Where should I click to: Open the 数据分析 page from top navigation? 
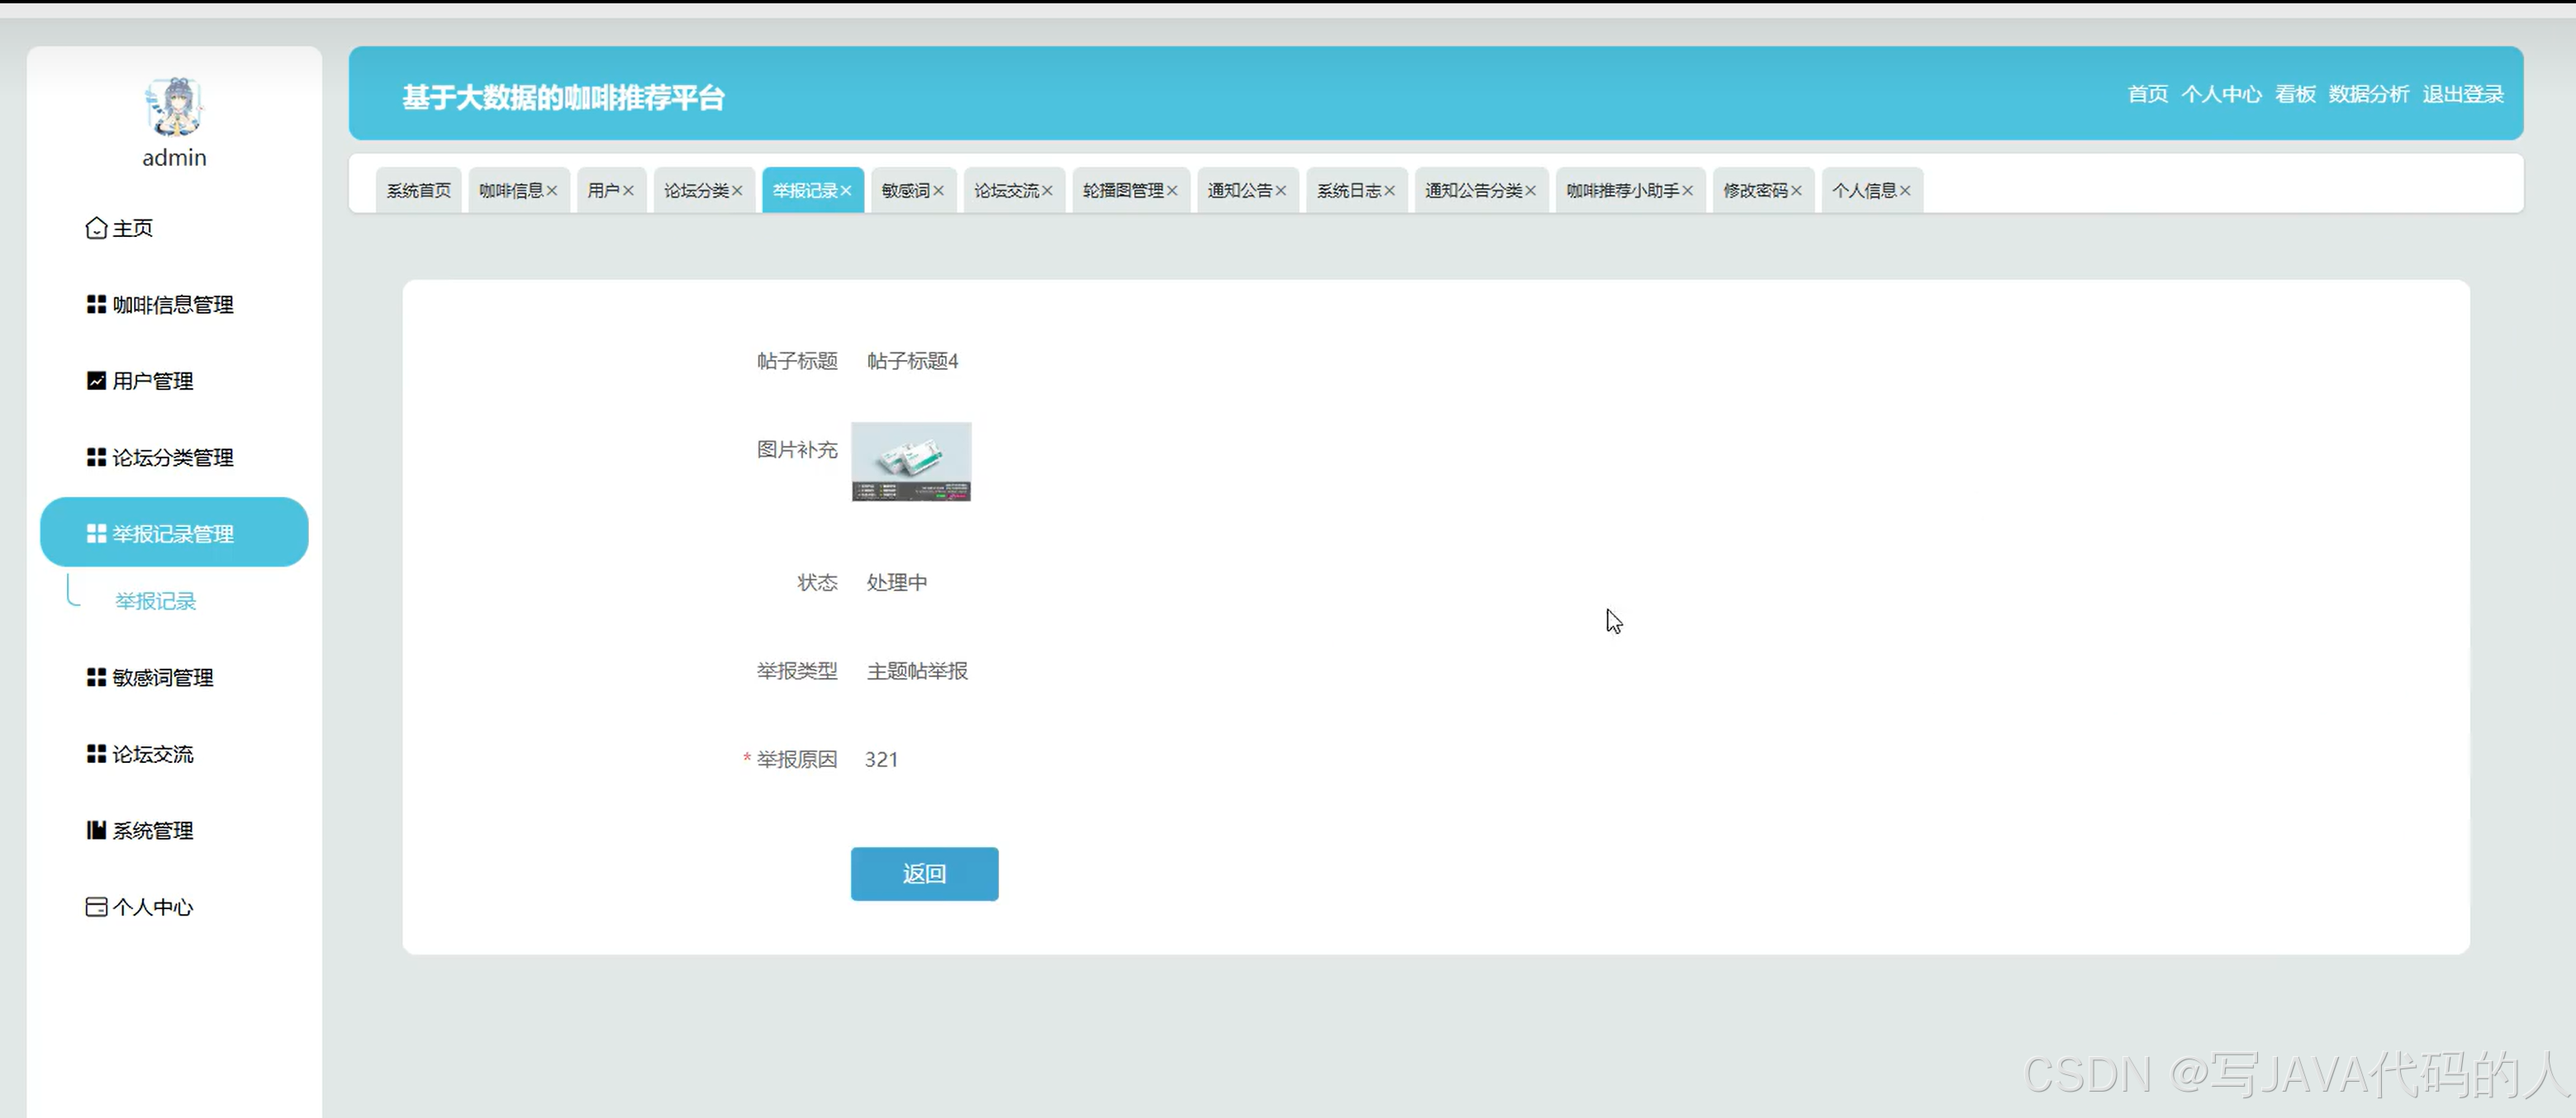point(2369,94)
